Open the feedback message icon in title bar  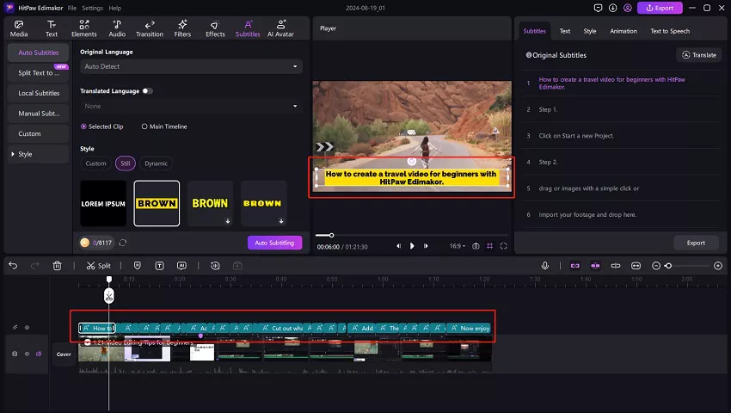(599, 8)
